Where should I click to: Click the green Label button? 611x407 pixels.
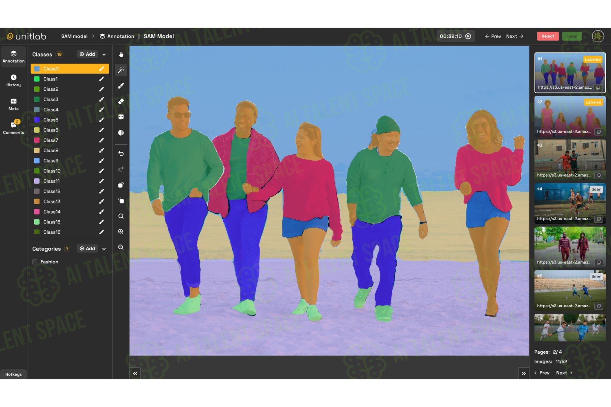coord(571,36)
